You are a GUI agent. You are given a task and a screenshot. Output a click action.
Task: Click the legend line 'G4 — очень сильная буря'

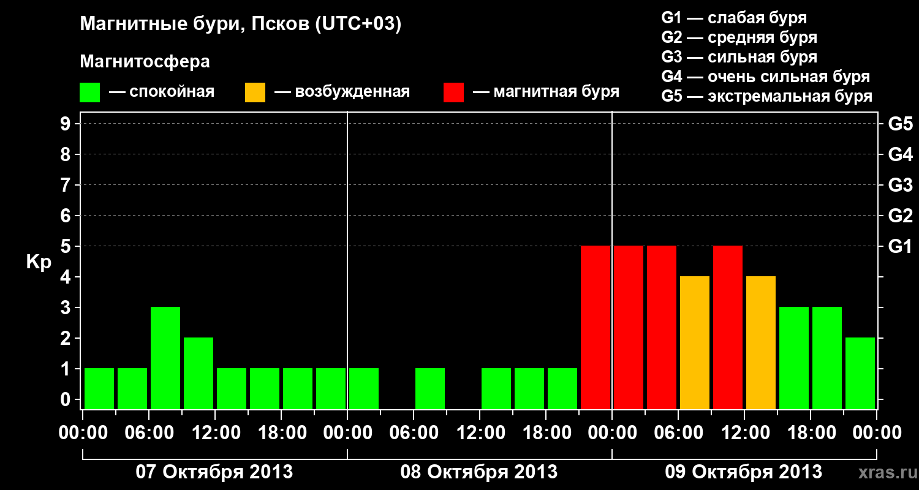click(x=766, y=77)
